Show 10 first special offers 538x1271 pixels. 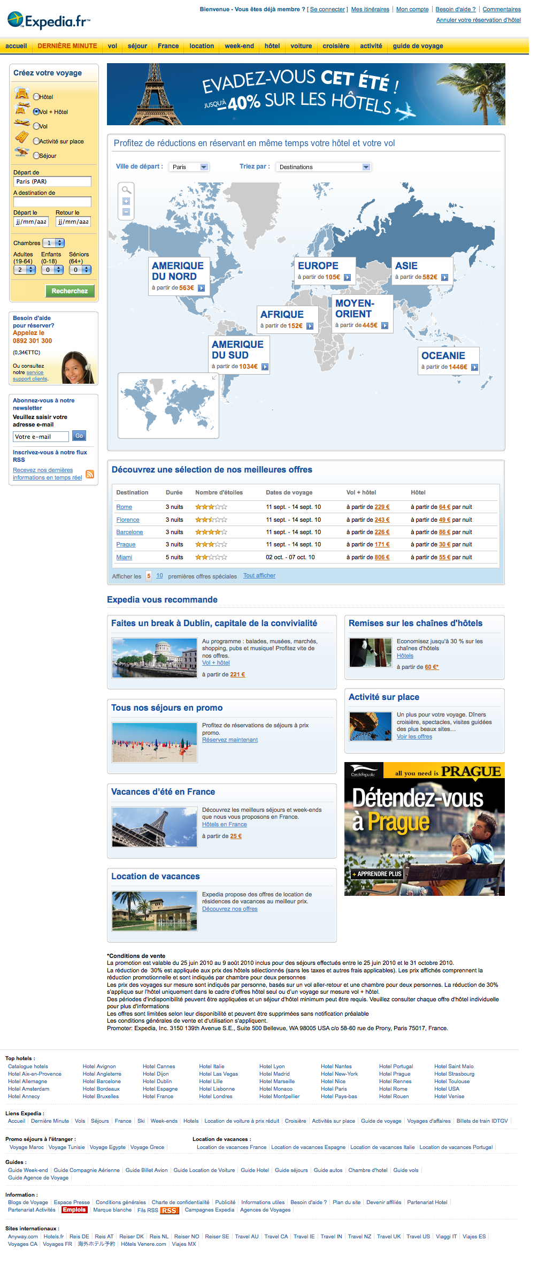click(159, 576)
